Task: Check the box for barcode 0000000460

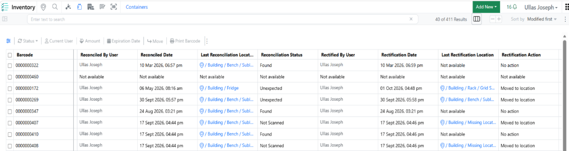Action: pyautogui.click(x=10, y=77)
